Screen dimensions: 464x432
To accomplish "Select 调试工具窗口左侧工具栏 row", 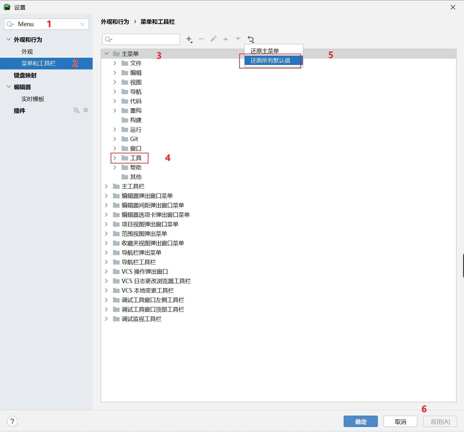I will pos(279,300).
